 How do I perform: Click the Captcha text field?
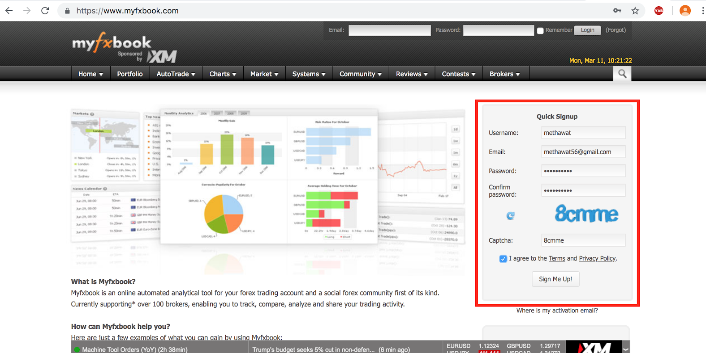pyautogui.click(x=583, y=240)
